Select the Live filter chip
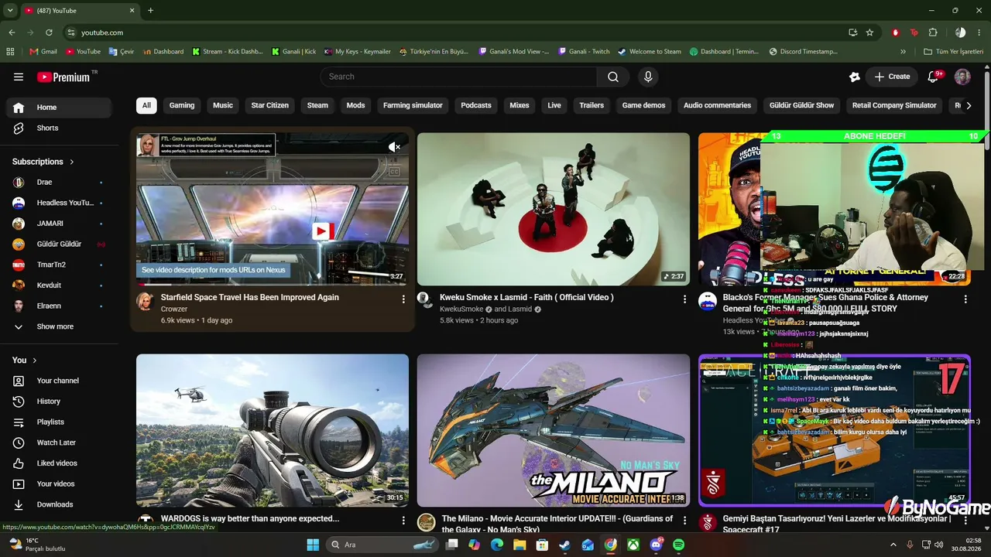991x557 pixels. click(x=554, y=105)
